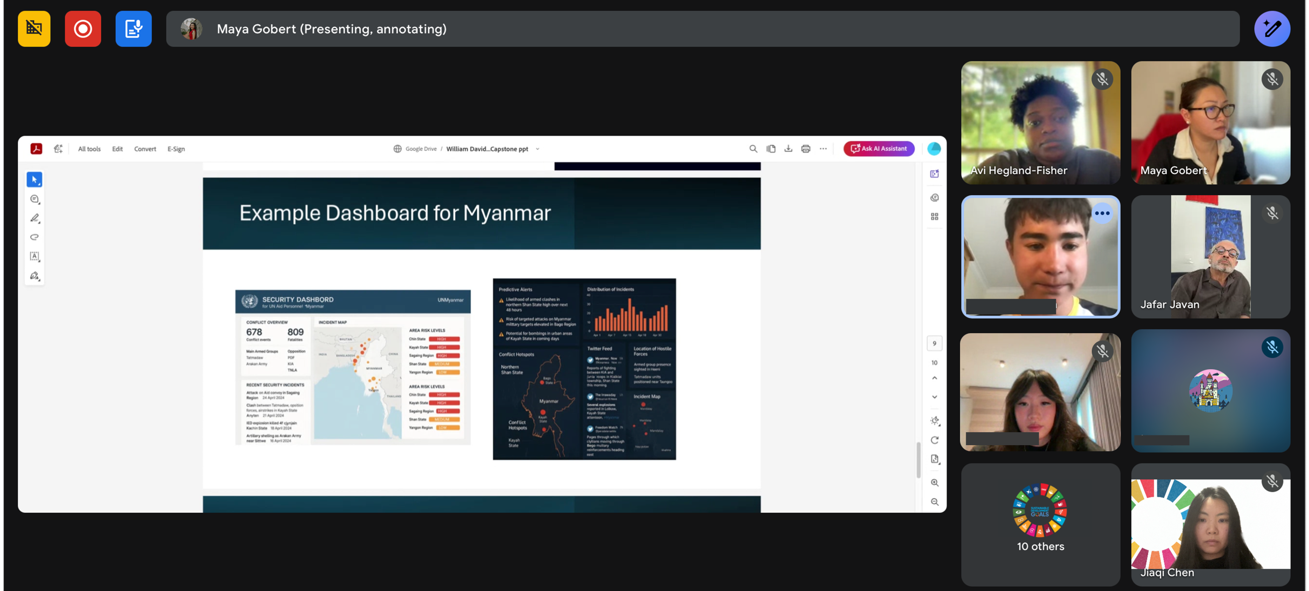Rotate the page with rotate icon
The width and height of the screenshot is (1309, 591).
pyautogui.click(x=935, y=440)
